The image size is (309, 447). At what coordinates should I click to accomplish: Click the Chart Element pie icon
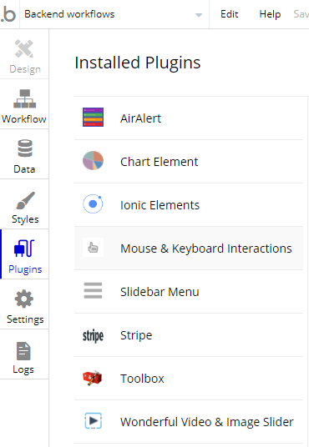pyautogui.click(x=93, y=160)
